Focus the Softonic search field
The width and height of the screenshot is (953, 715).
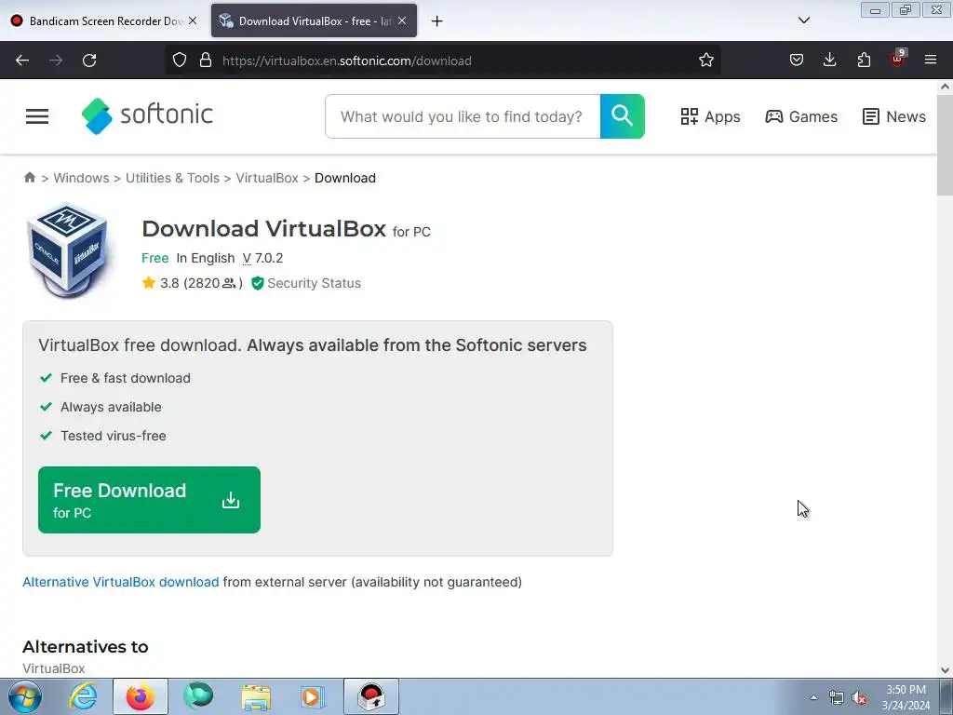point(463,116)
